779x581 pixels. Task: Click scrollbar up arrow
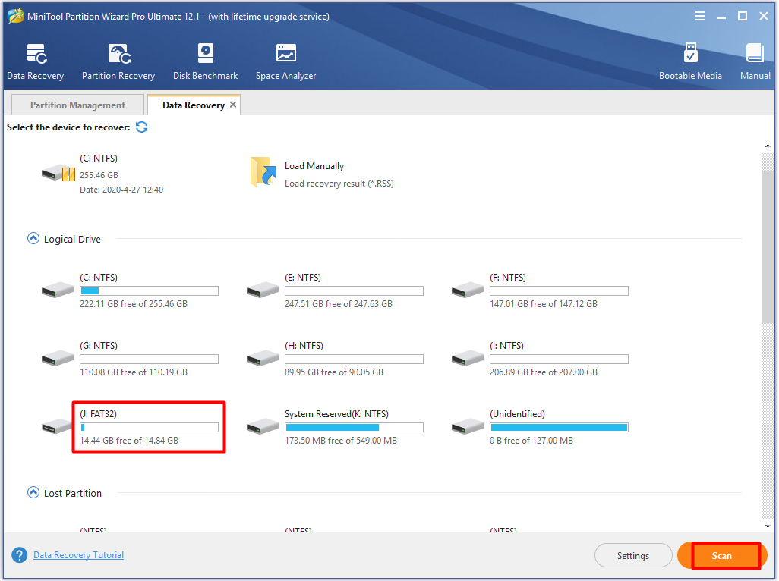click(768, 146)
